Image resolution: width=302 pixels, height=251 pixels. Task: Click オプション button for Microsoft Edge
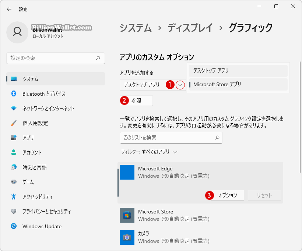(x=228, y=195)
